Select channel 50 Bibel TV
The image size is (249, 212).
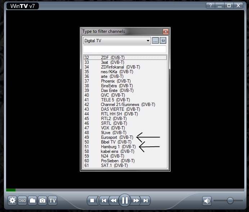[125, 142]
